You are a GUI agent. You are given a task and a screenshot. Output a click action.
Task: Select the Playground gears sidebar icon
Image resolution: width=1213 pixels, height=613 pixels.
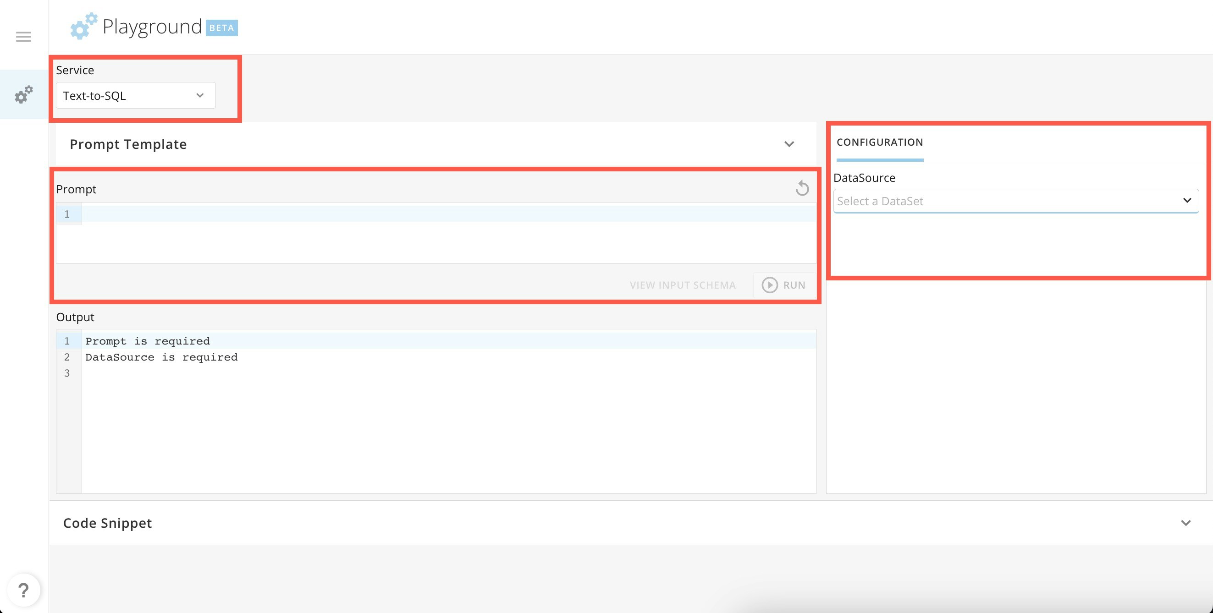[23, 94]
